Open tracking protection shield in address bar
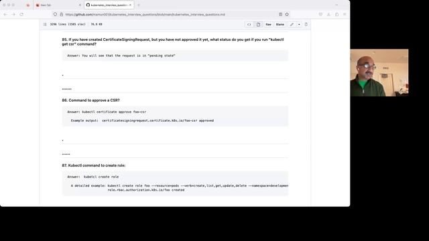Screen dimensions: 429x241 click(x=55, y=14)
